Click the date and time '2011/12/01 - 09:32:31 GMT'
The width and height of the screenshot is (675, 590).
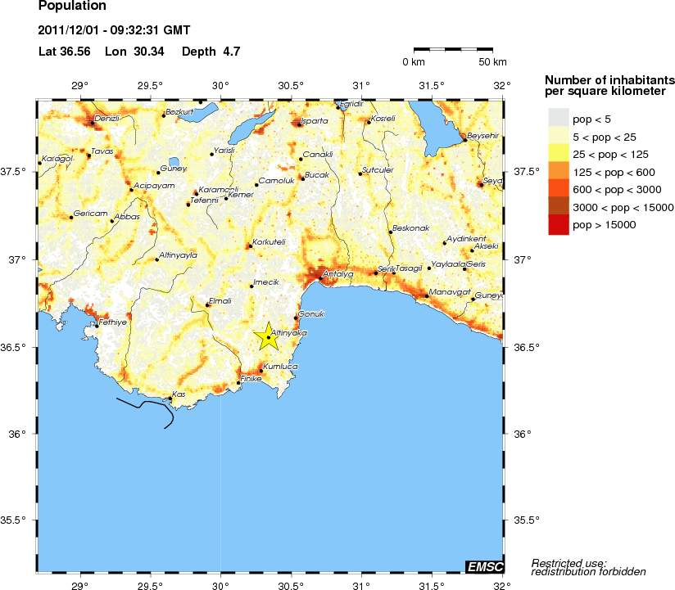click(x=114, y=31)
